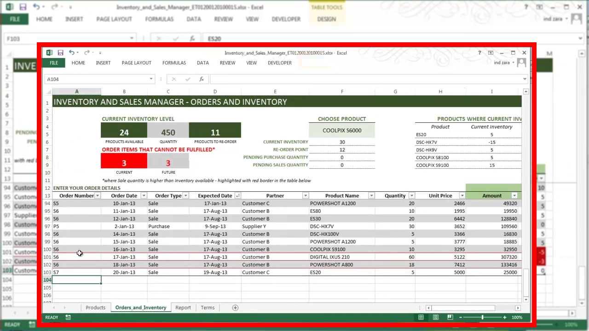
Task: Open the FORMULAS ribbon tab
Action: (174, 63)
